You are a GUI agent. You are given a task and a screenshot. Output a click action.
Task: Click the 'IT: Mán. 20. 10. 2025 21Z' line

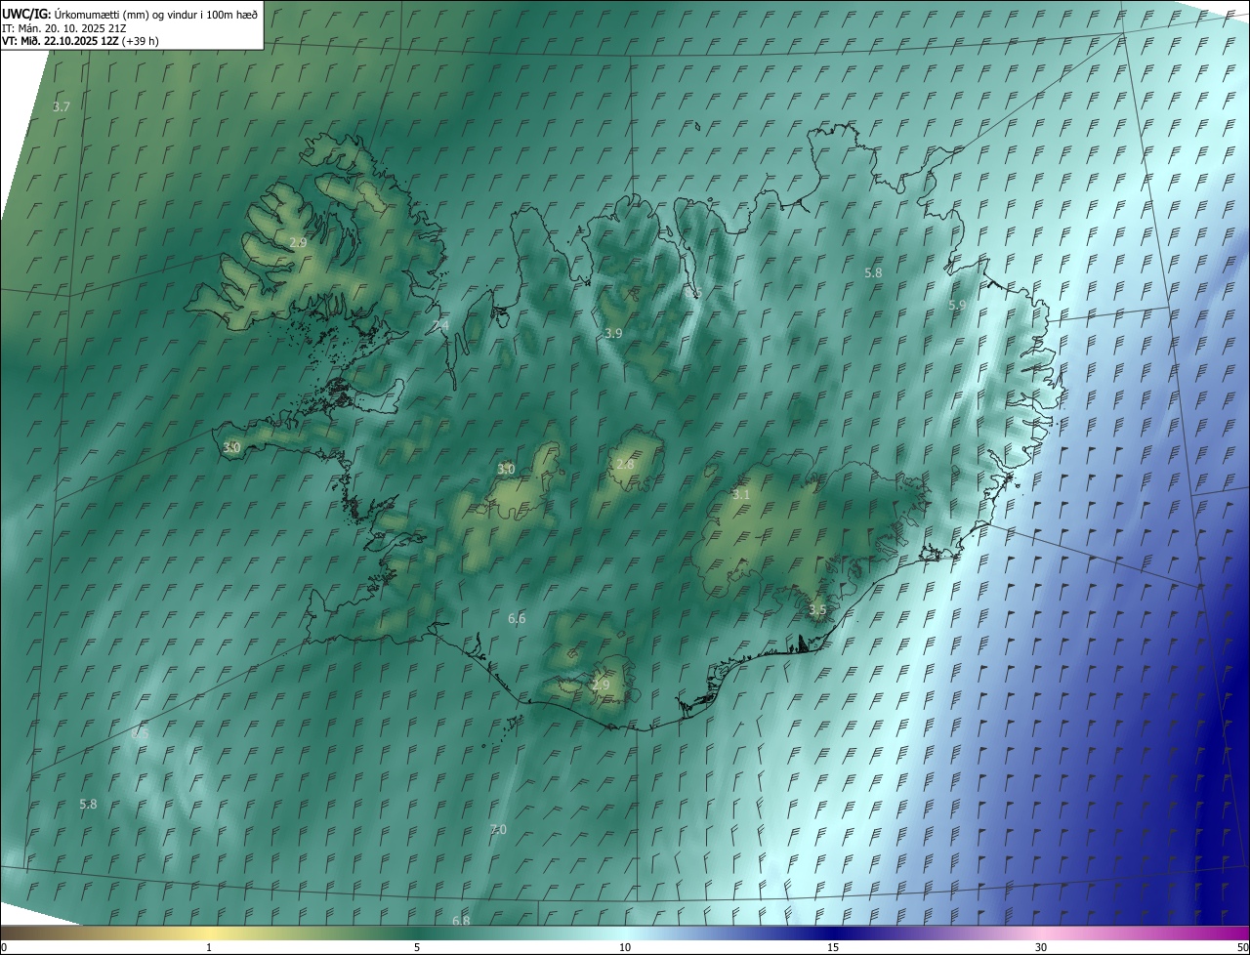63,27
